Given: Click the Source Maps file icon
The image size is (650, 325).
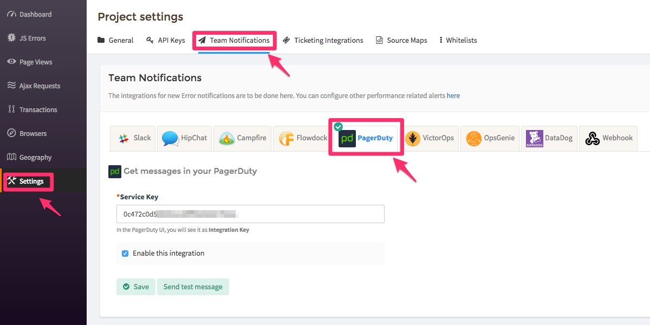Looking at the screenshot, I should point(380,40).
